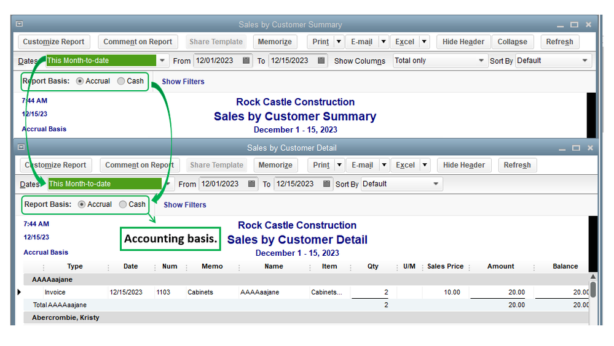Expand Print arrow in Summary toolbar

click(x=339, y=42)
